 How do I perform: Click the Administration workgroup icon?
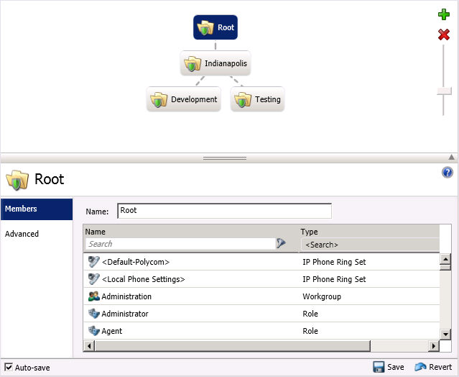93,296
